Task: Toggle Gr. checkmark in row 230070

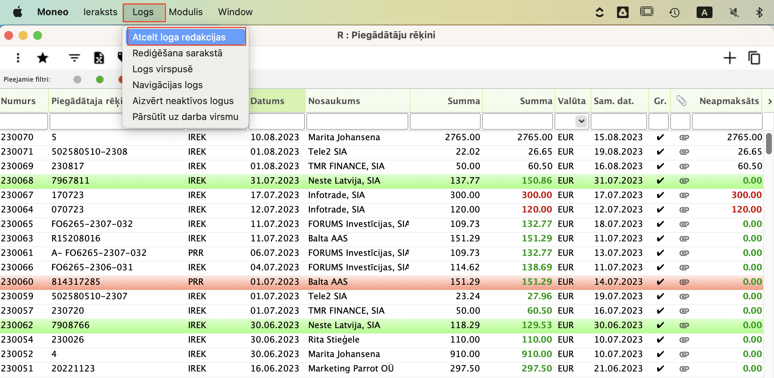Action: click(660, 137)
